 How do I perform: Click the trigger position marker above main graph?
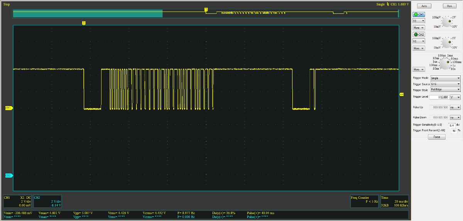(84, 23)
